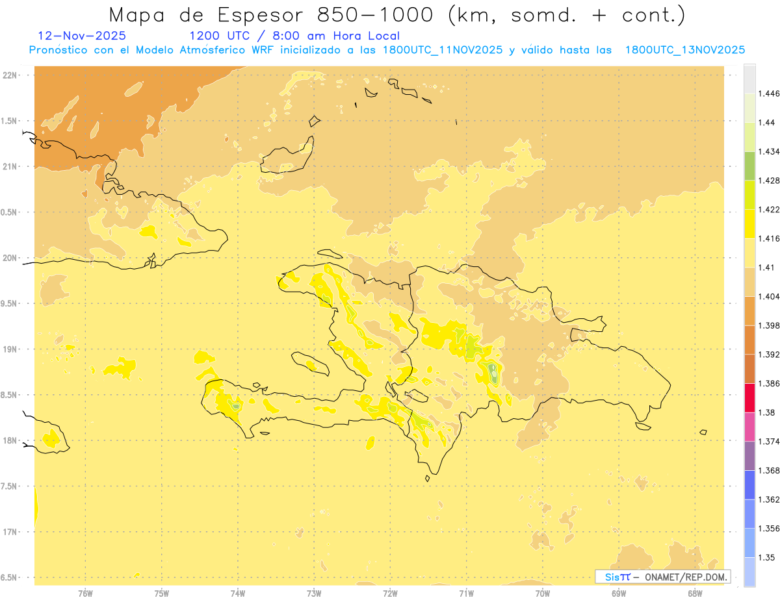Select the "7.5N" latitude label
This screenshot has height=602, width=780.
point(9,486)
